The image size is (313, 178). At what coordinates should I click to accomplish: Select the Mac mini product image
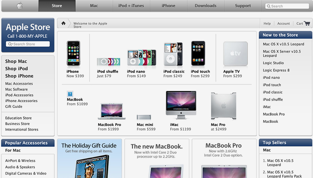click(144, 117)
